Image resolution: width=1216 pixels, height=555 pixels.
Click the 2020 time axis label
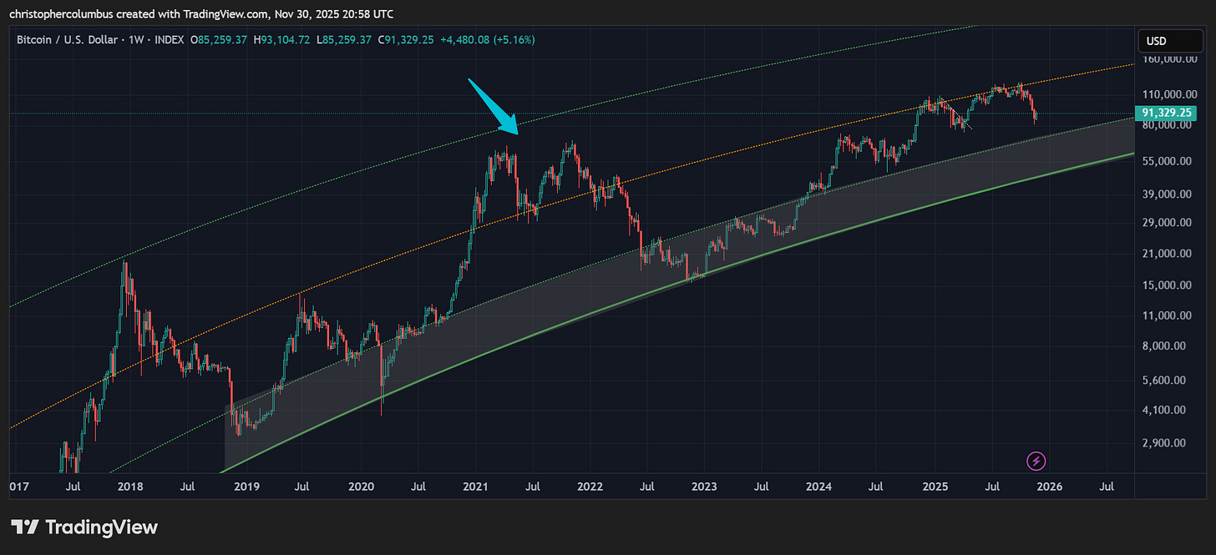[x=361, y=486]
